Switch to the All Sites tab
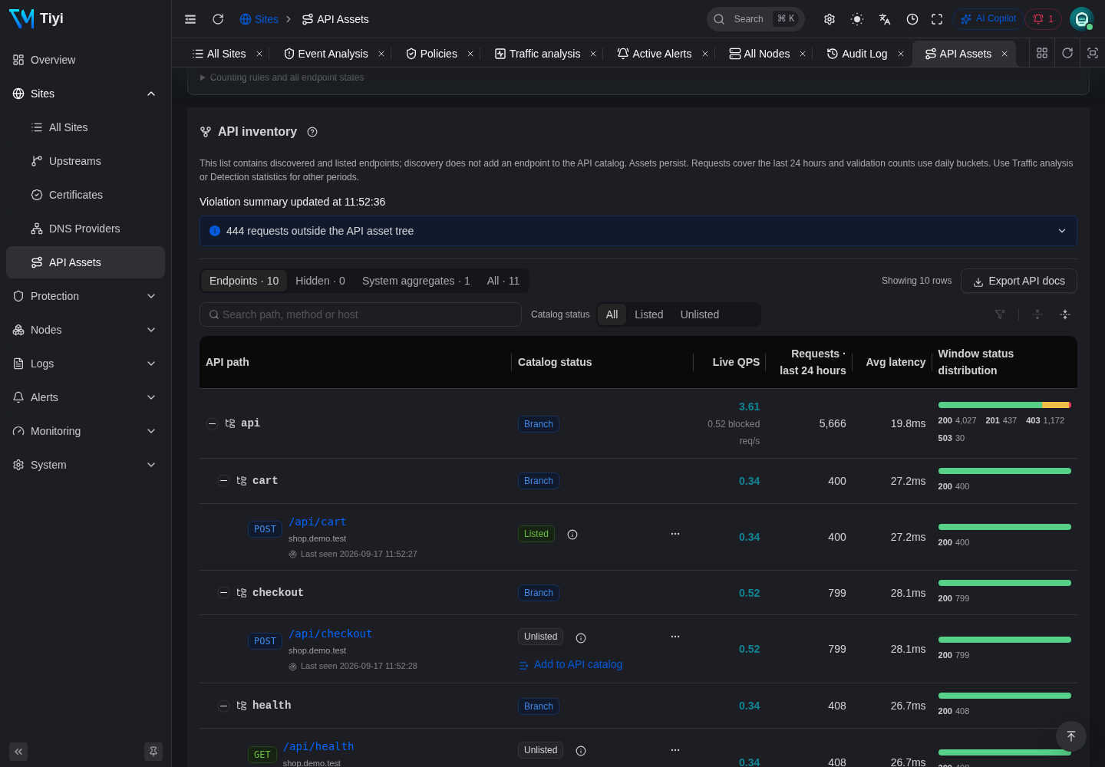Image resolution: width=1105 pixels, height=767 pixels. pyautogui.click(x=219, y=54)
